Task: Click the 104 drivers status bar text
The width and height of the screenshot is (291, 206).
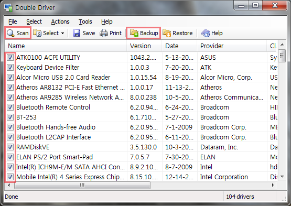Action: (x=240, y=197)
